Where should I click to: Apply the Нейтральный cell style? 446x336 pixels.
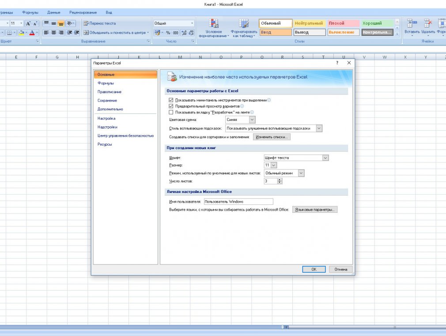pos(310,23)
